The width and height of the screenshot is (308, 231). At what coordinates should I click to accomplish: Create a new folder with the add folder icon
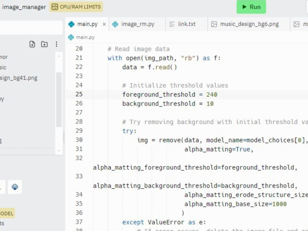44,44
